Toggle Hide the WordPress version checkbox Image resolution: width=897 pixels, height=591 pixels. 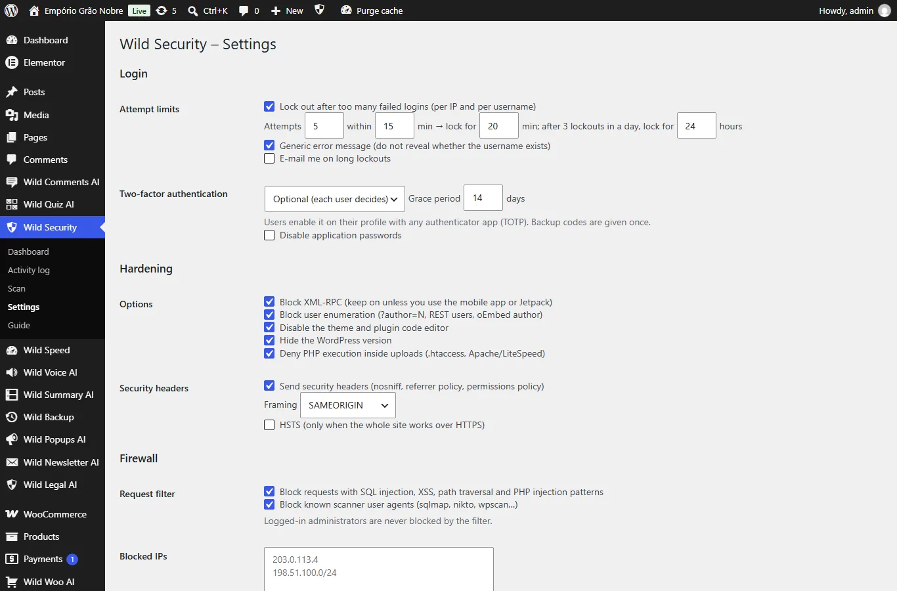click(x=269, y=340)
